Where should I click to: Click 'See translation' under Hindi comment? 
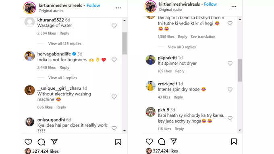[x=203, y=37]
